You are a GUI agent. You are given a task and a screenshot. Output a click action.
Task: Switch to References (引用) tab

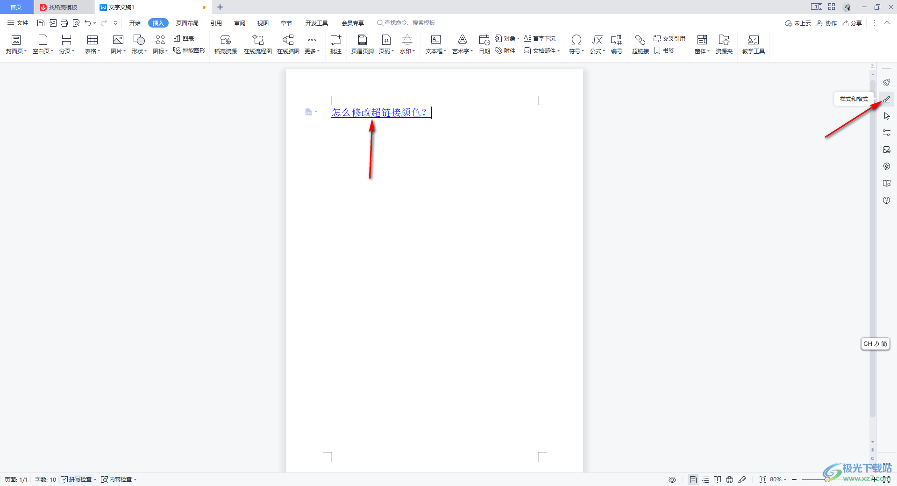(x=216, y=23)
